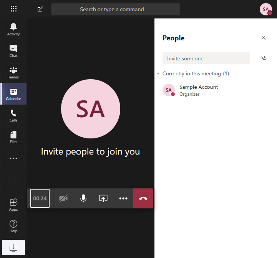The image size is (277, 258).
Task: Open the Files section
Action: coord(13,137)
